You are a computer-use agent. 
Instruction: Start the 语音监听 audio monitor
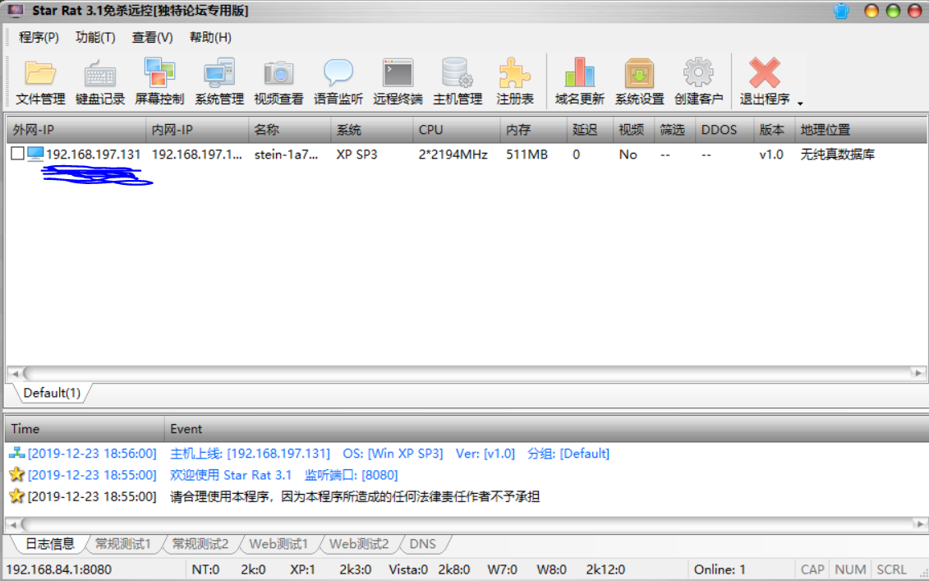[x=338, y=82]
